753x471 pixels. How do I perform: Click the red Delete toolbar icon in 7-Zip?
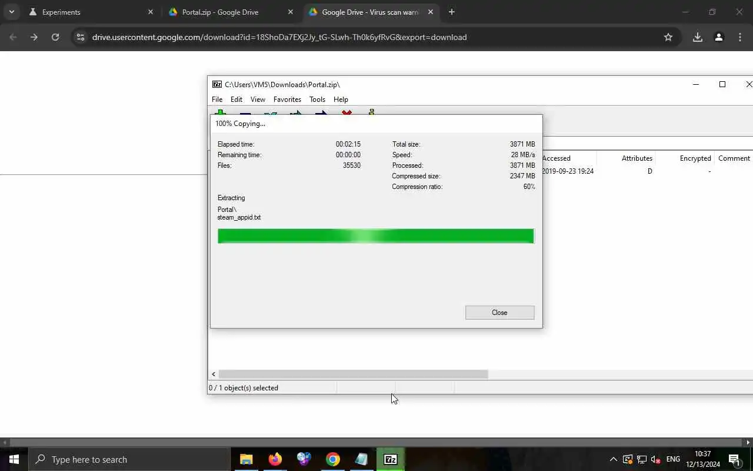[347, 112]
